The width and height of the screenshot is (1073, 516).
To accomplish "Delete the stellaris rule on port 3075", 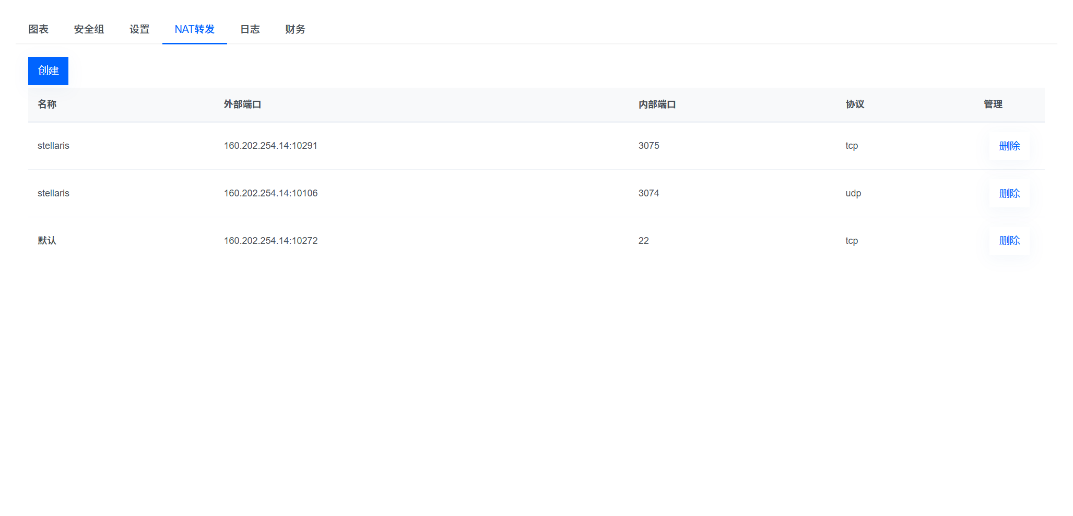I will pyautogui.click(x=1009, y=146).
